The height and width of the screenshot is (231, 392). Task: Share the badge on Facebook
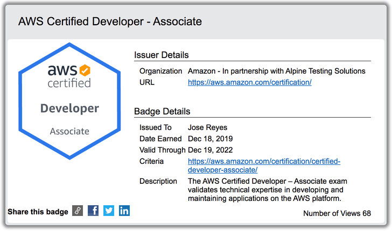pyautogui.click(x=93, y=211)
